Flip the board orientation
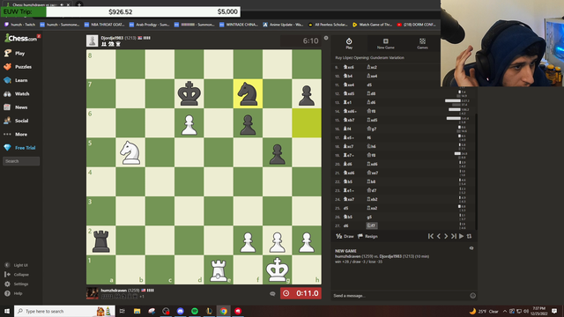 tap(469, 236)
